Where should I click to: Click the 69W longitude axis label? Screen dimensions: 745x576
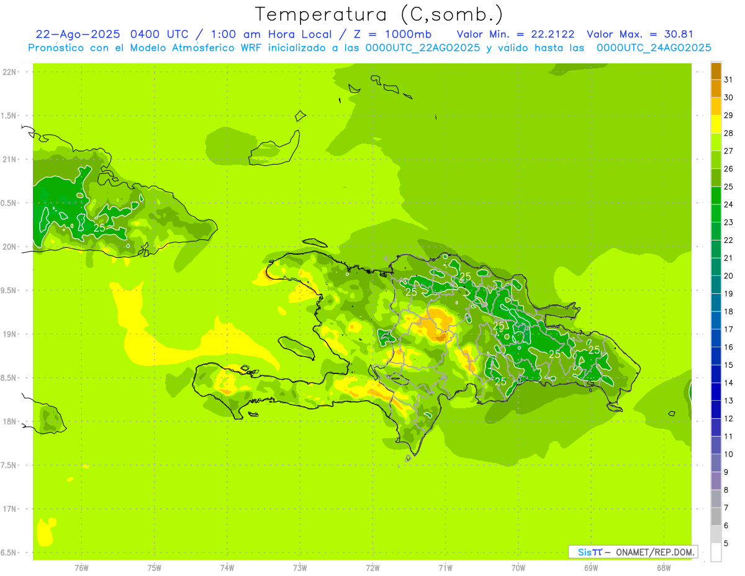pos(591,568)
